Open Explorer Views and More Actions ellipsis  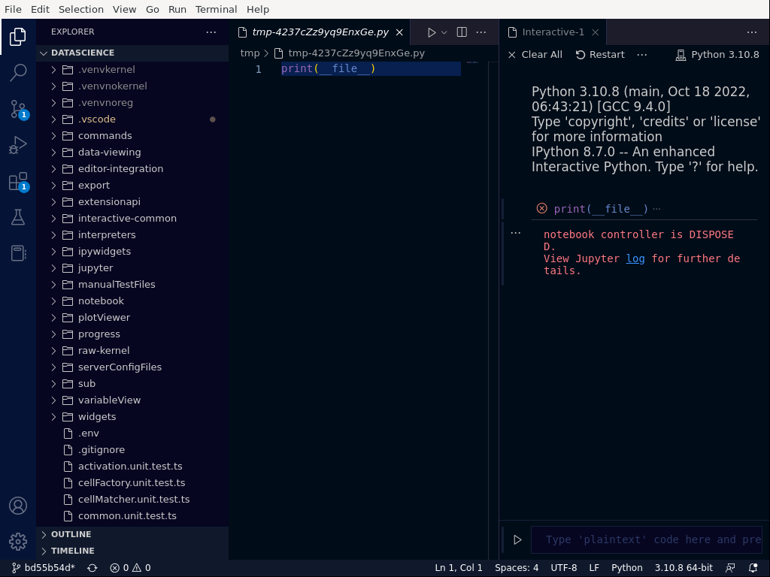click(211, 32)
